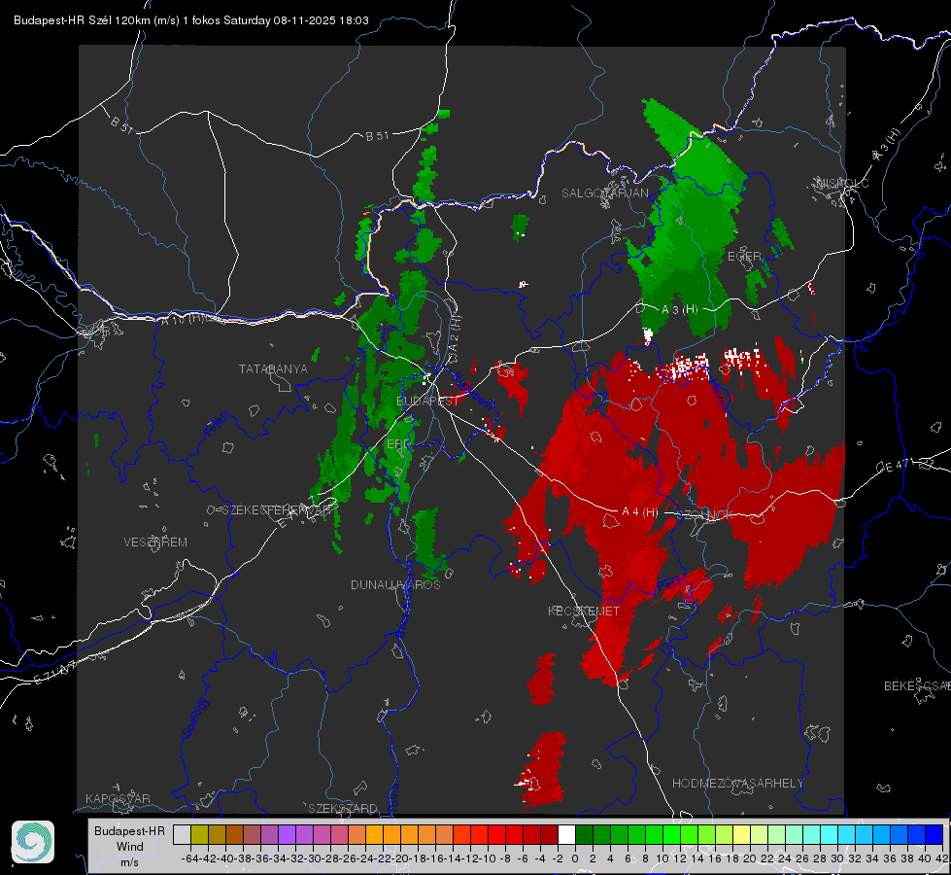
Task: Click the MISKOLC city label
Action: [843, 183]
